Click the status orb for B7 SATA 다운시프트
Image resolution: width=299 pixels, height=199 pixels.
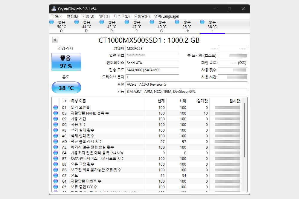56,158
